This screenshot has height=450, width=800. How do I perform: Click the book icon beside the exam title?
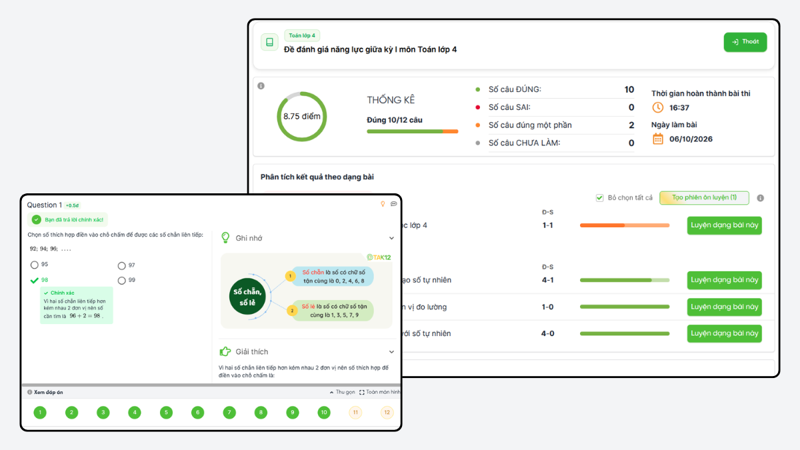coord(269,43)
